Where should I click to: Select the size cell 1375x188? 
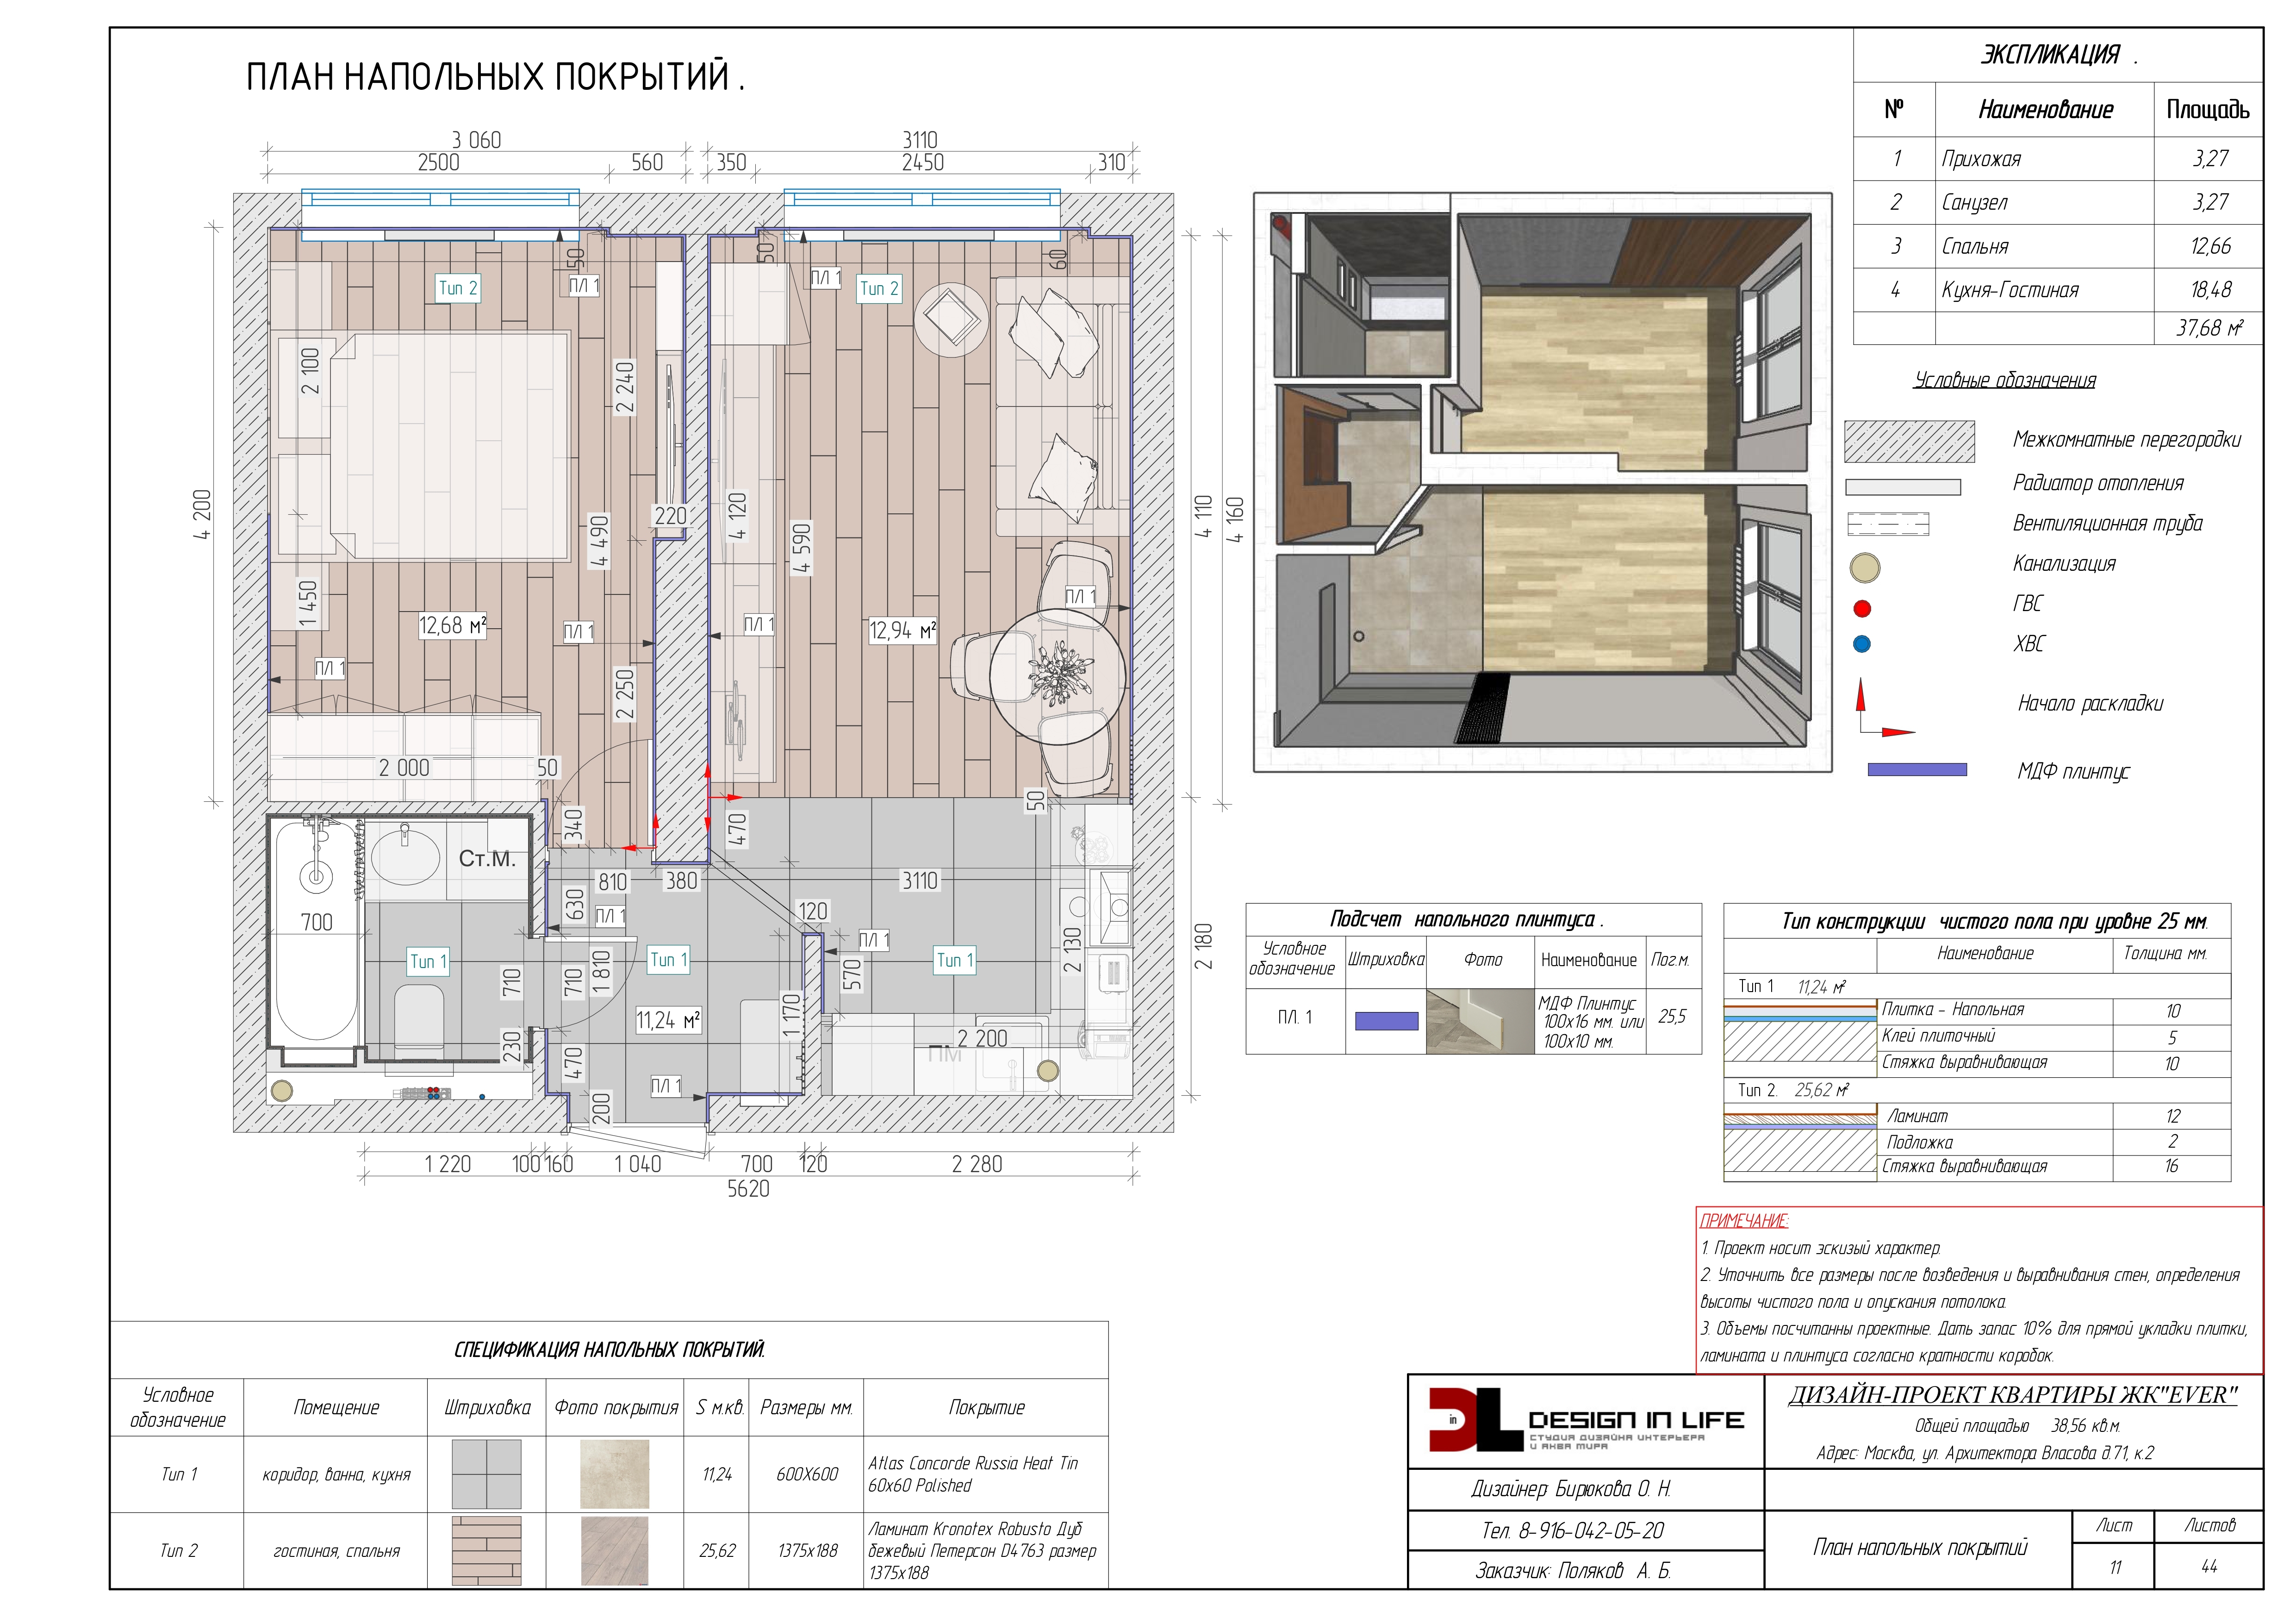tap(807, 1551)
